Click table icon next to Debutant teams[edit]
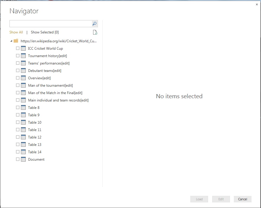Viewport: 261px width, 208px height. click(x=23, y=70)
